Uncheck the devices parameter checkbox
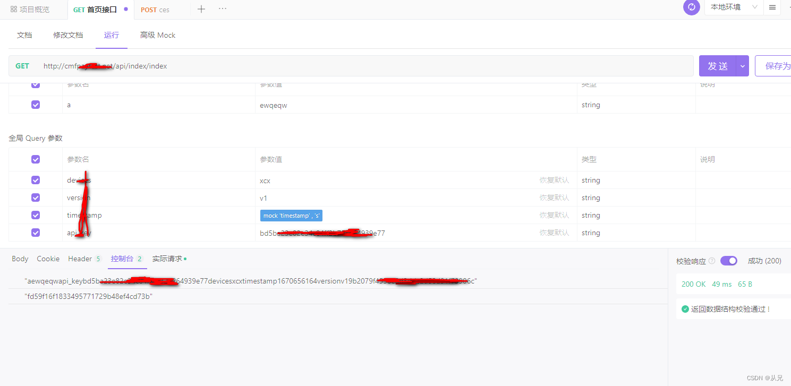The image size is (791, 386). coord(36,180)
